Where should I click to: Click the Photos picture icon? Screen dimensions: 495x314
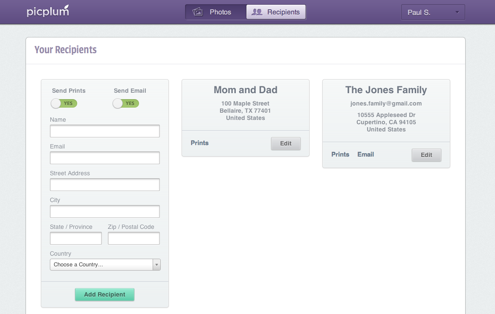[198, 12]
